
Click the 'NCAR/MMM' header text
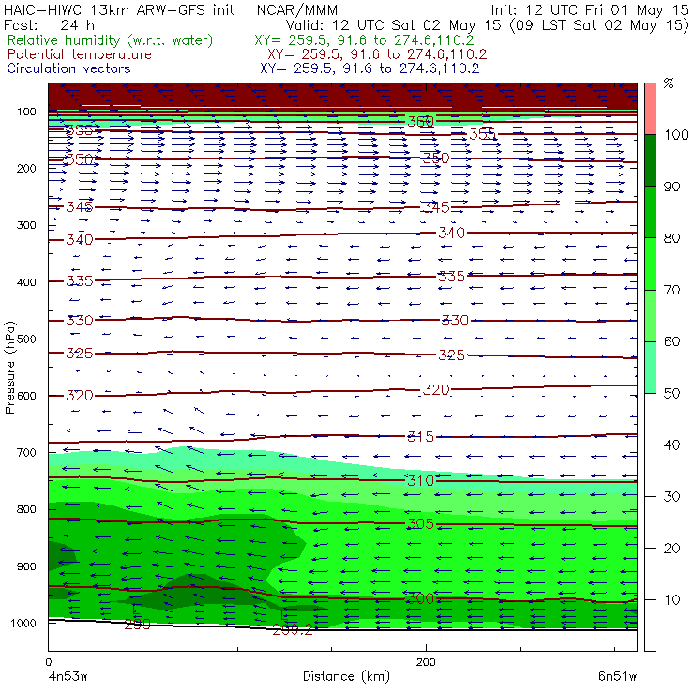(297, 10)
